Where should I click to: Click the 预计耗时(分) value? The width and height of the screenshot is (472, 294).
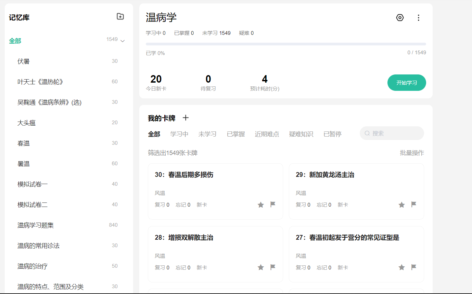click(x=265, y=79)
